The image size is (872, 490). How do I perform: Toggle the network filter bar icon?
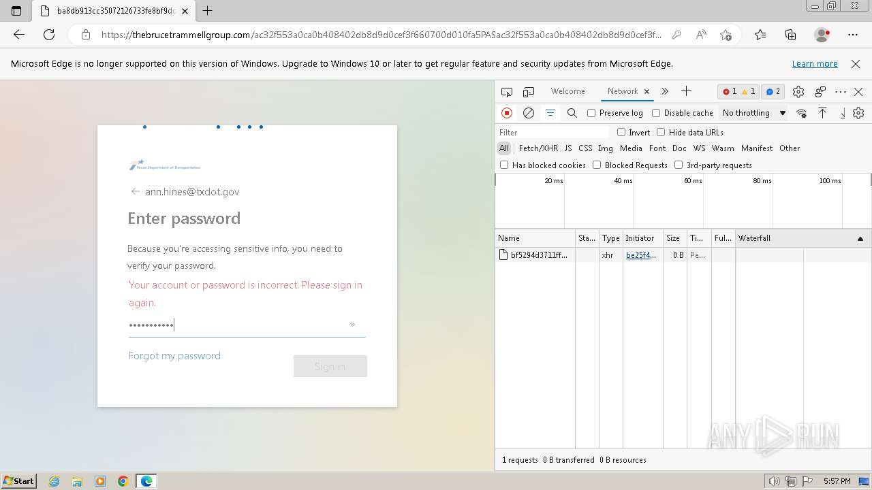click(550, 113)
